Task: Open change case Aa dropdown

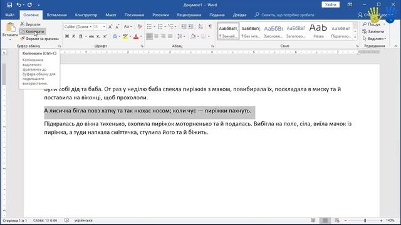Action: [128, 27]
